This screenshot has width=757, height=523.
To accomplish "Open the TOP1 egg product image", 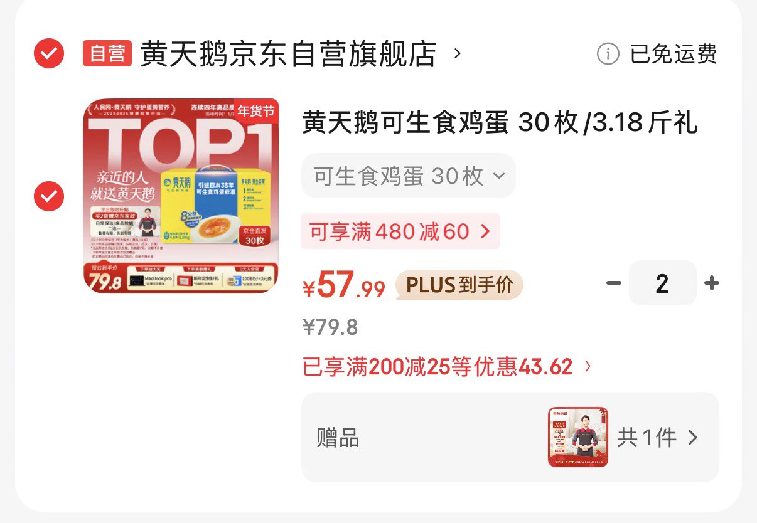I will 181,196.
